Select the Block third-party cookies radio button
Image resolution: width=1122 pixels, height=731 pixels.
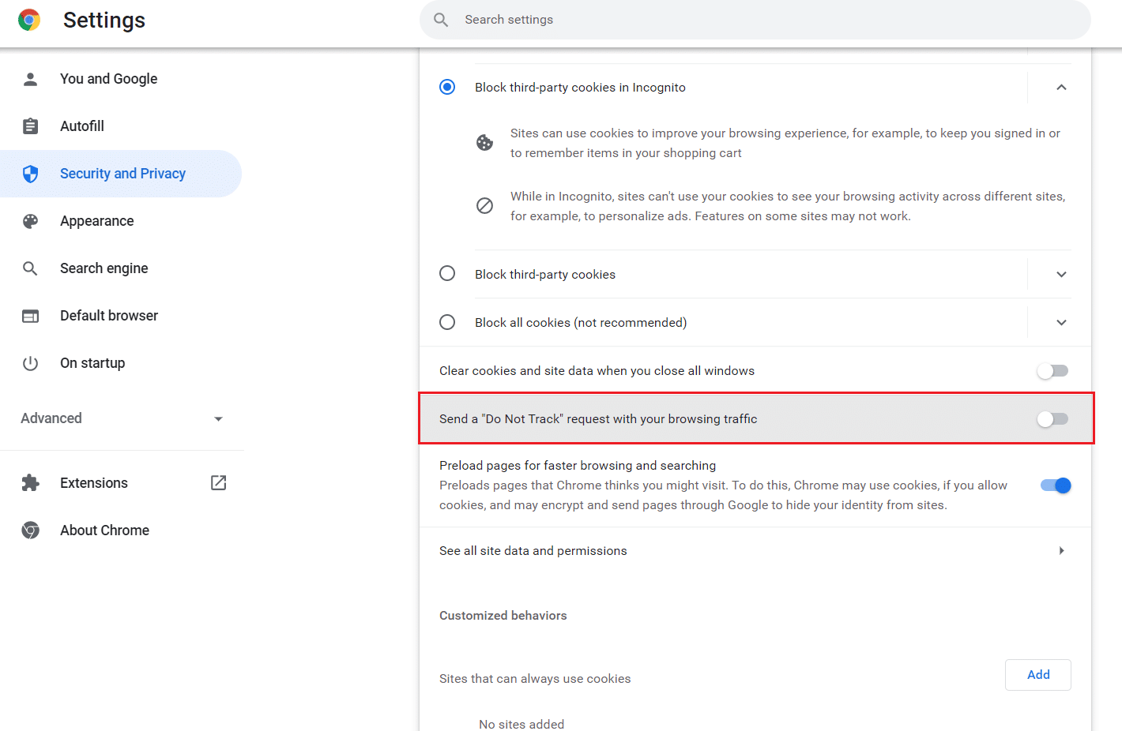click(x=447, y=274)
